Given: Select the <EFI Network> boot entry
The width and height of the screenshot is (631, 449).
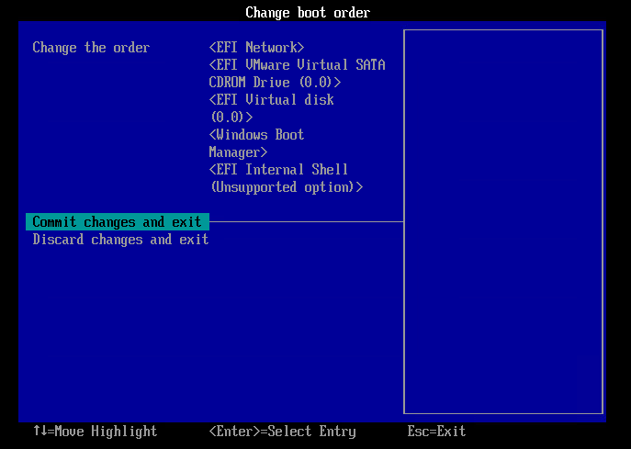Looking at the screenshot, I should 256,48.
